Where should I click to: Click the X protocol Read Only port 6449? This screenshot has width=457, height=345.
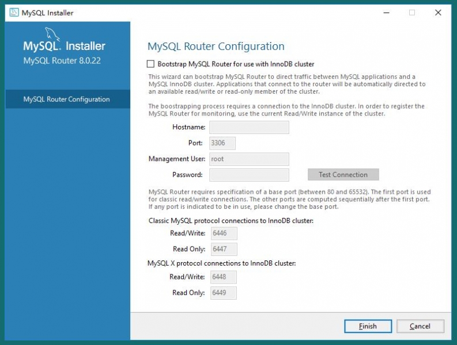(x=224, y=293)
